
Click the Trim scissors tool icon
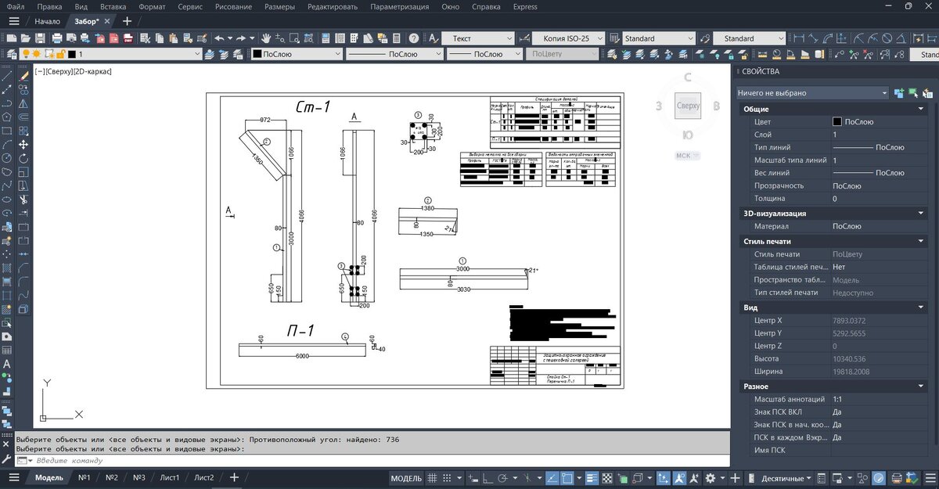pyautogui.click(x=23, y=200)
